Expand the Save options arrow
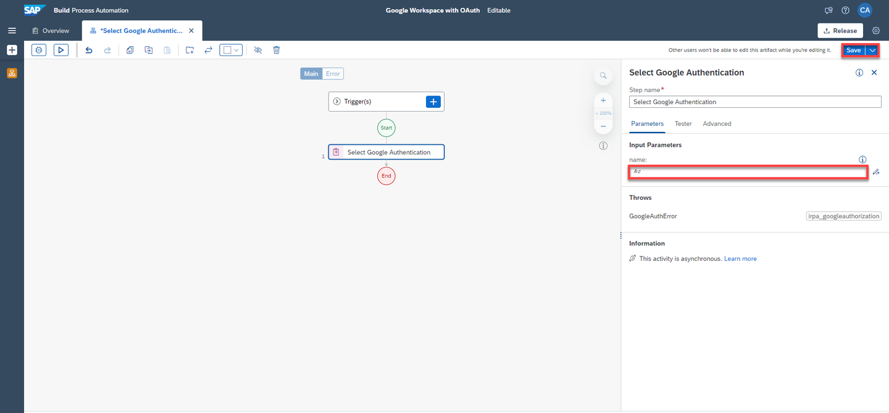The width and height of the screenshot is (889, 413). pos(872,51)
